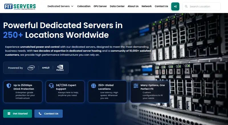This screenshot has width=228, height=125.
Task: Click the sliders icon for Many Options
Action: click(136, 86)
